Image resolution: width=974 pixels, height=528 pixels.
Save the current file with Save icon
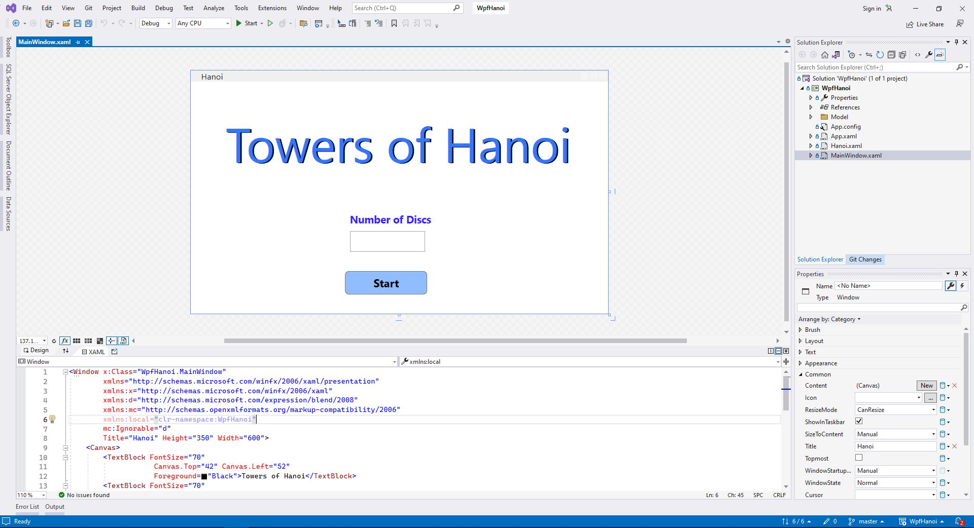[x=78, y=23]
